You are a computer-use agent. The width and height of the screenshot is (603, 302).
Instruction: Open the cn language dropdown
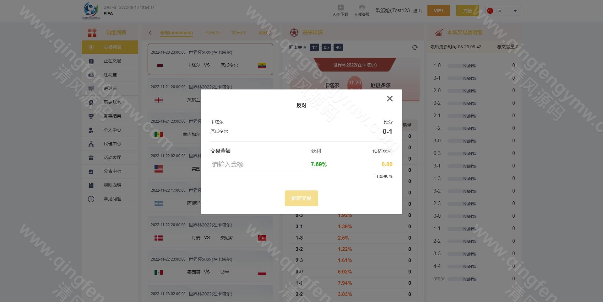click(503, 10)
